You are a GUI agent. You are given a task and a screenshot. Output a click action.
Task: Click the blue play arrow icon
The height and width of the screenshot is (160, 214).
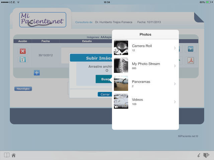click(191, 49)
